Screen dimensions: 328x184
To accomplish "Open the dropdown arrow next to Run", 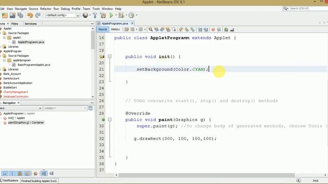I will (116, 15).
